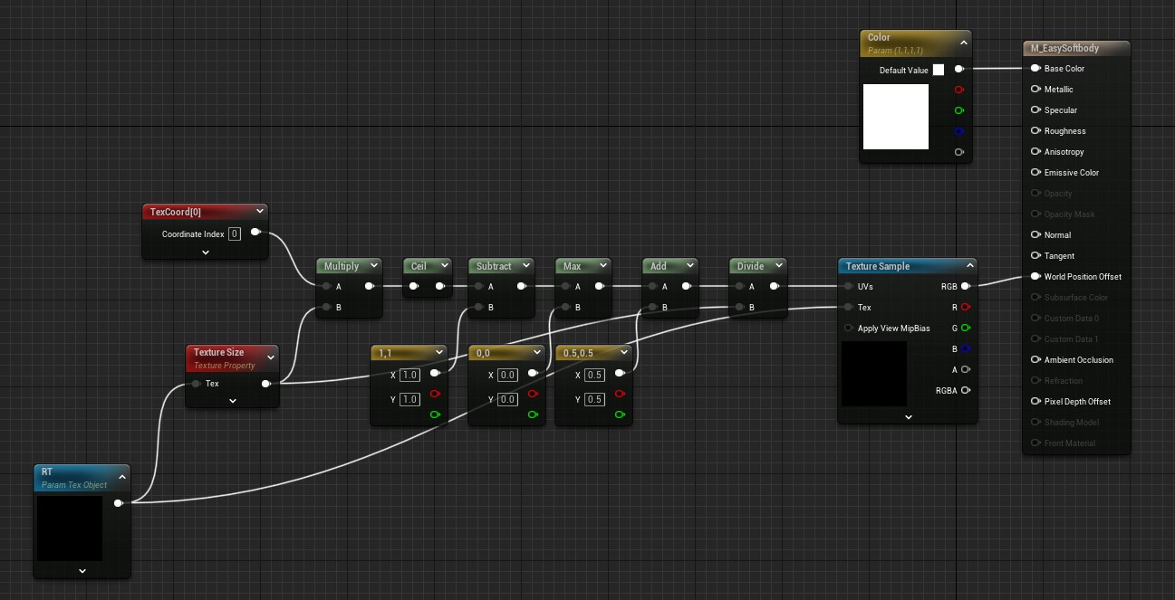Click the Roughness input pin on material node
This screenshot has height=600, width=1175.
pyautogui.click(x=1035, y=131)
